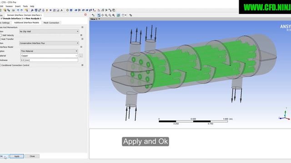Screen dimensions: 291x163
Task: Select the zoom tool in the viewer toolbar
Action: pyautogui.click(x=106, y=15)
